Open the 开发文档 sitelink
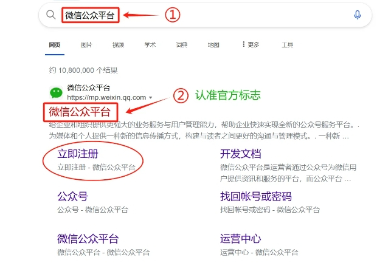The width and height of the screenshot is (391, 274). click(241, 154)
